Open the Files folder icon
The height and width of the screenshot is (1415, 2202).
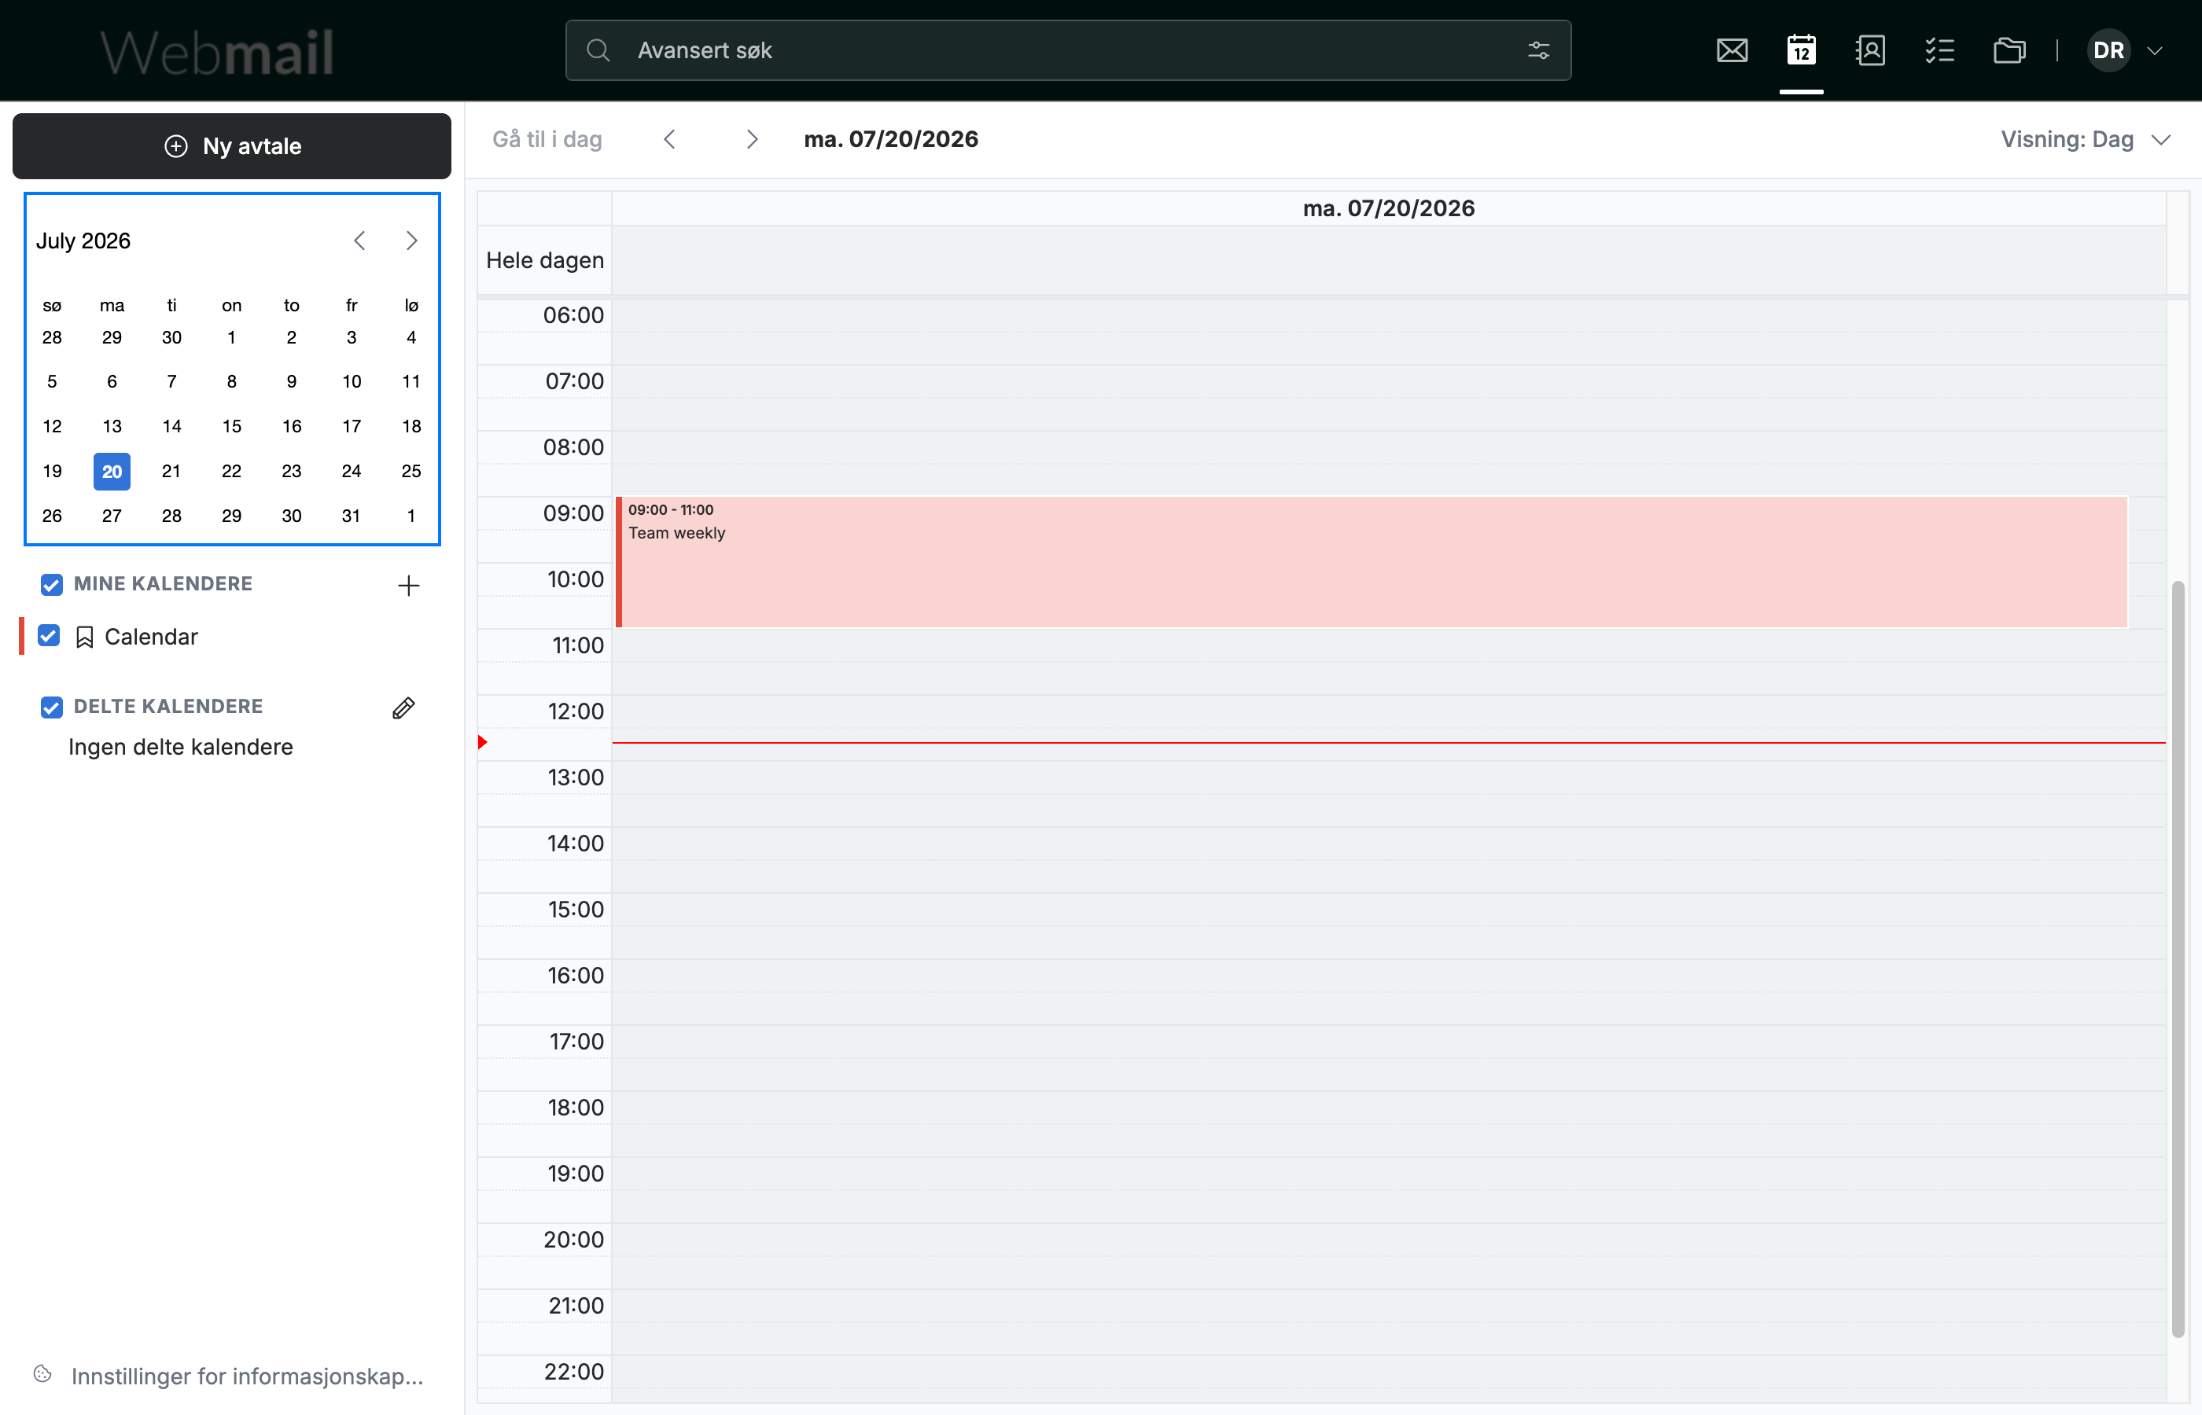click(2009, 50)
